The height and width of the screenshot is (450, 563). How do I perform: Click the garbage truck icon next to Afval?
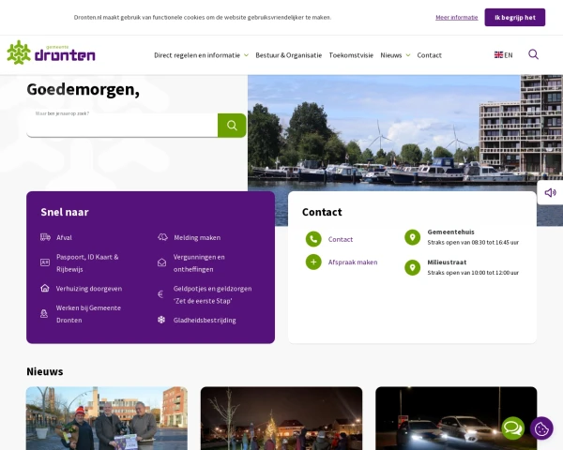pos(45,237)
